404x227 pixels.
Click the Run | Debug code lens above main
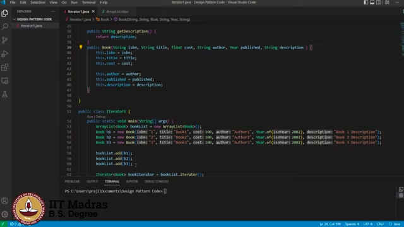click(x=96, y=117)
